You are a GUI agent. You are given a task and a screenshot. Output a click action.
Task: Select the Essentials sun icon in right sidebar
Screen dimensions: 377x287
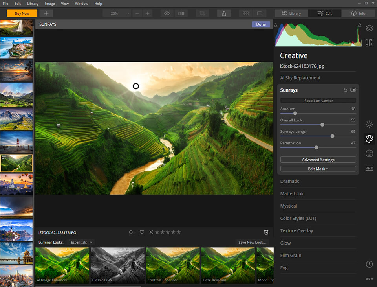coord(369,124)
